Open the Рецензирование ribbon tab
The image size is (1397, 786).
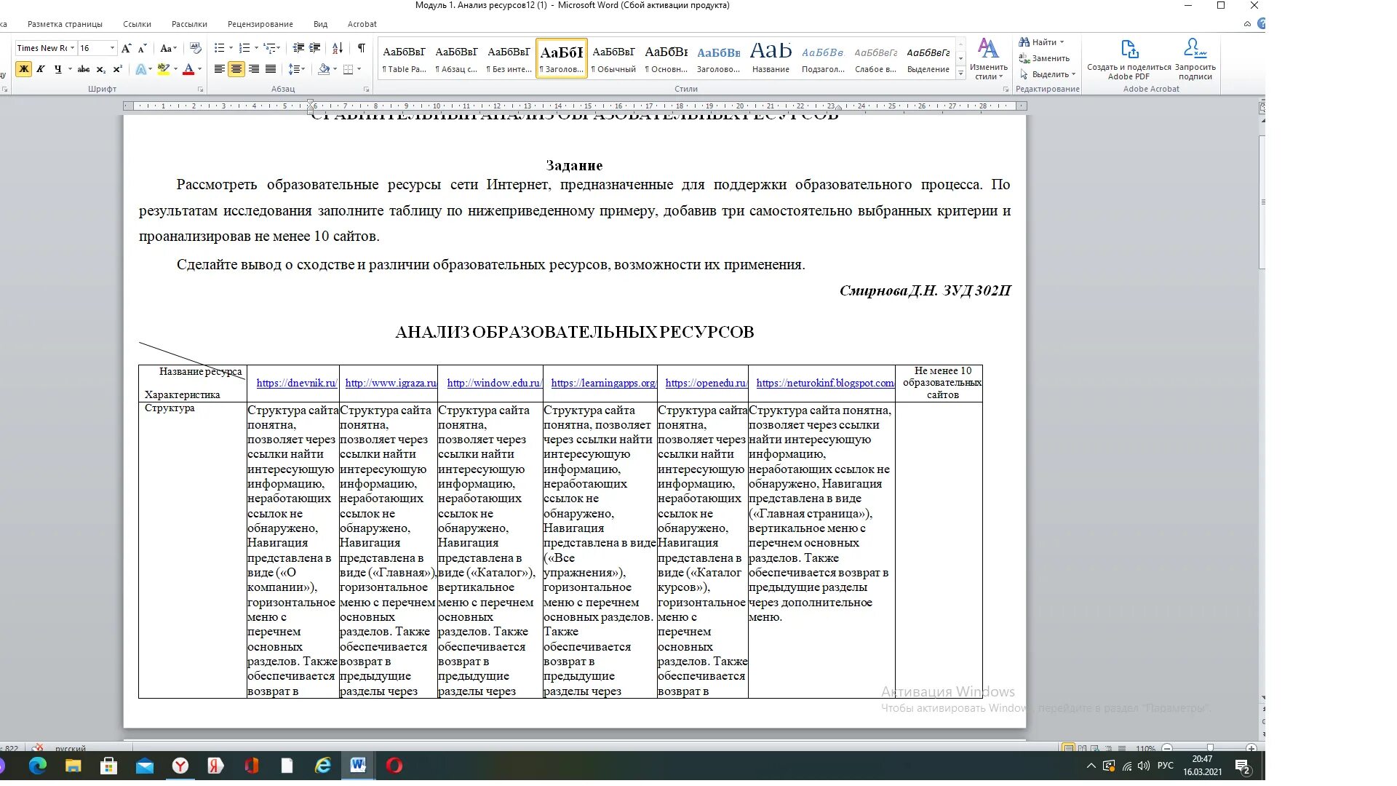260,24
